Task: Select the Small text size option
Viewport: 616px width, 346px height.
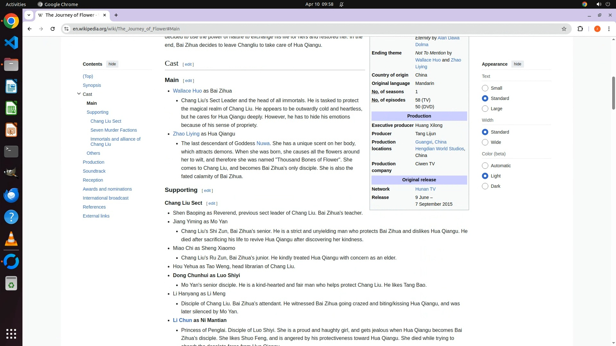Action: pyautogui.click(x=485, y=88)
